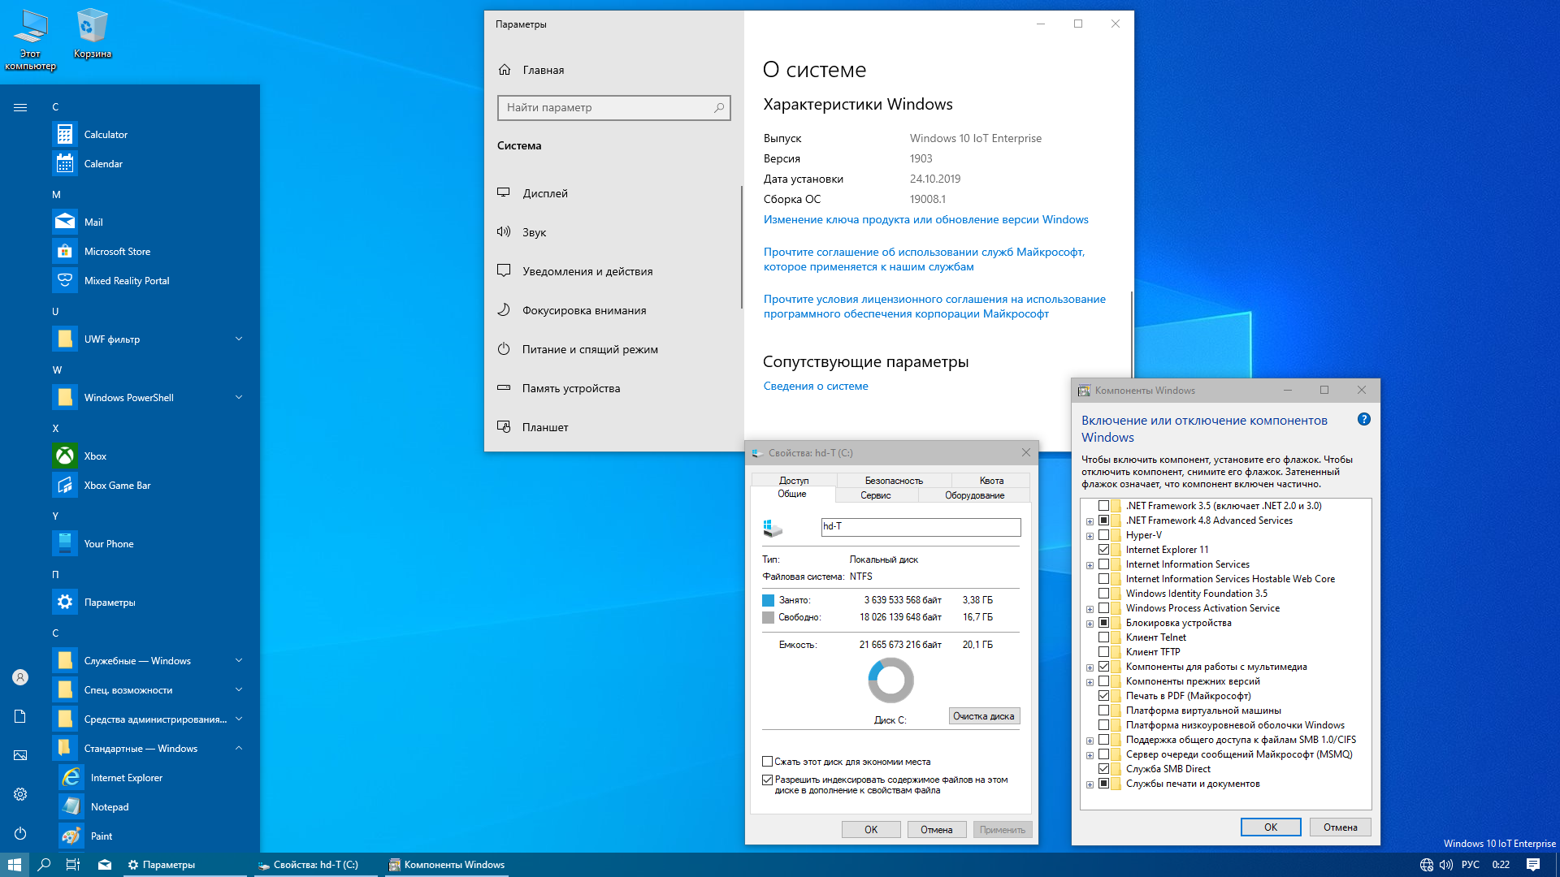The image size is (1560, 877).
Task: Click the Settings sidebar scrollbar
Action: [x=741, y=248]
